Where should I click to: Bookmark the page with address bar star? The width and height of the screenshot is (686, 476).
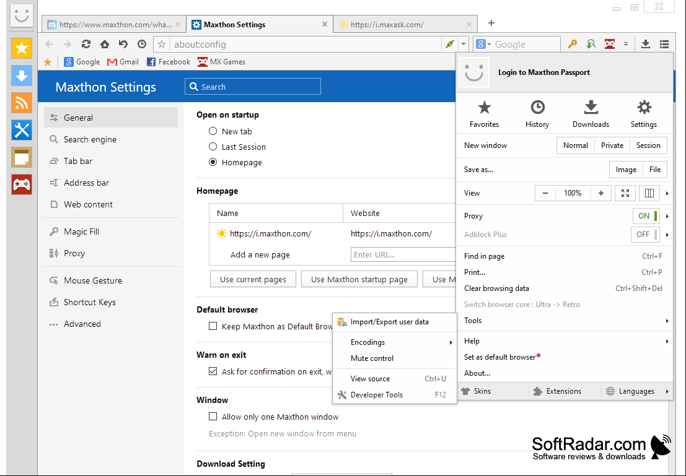click(x=162, y=44)
